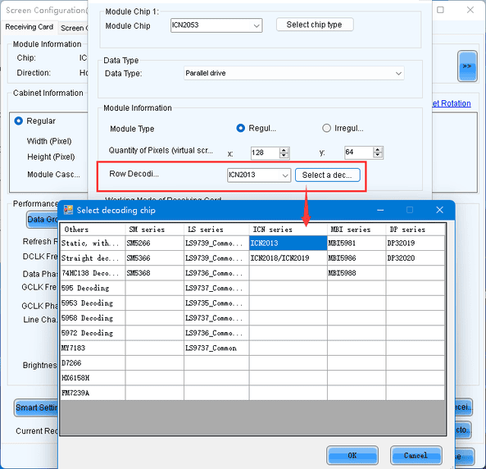
Task: Select the MBI5986 chip cell
Action: 357,258
